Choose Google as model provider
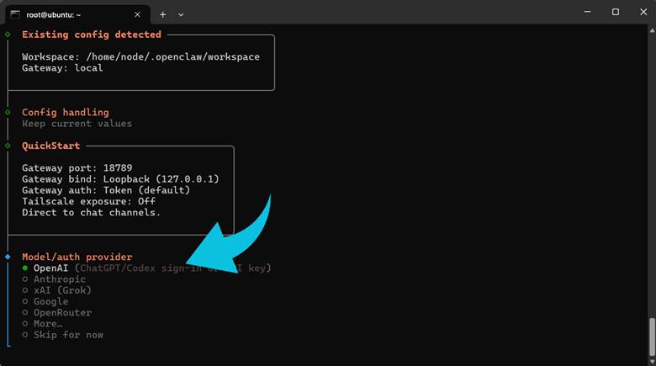The height and width of the screenshot is (366, 656). (x=45, y=301)
